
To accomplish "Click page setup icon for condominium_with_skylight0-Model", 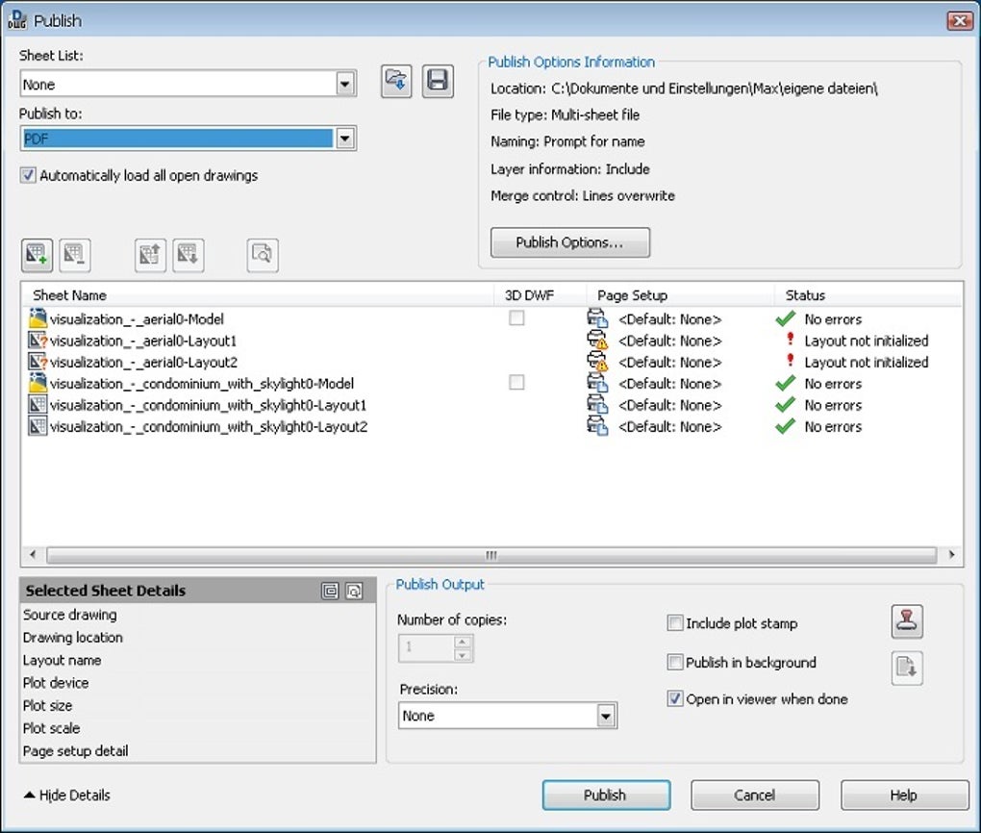I will click(x=597, y=383).
